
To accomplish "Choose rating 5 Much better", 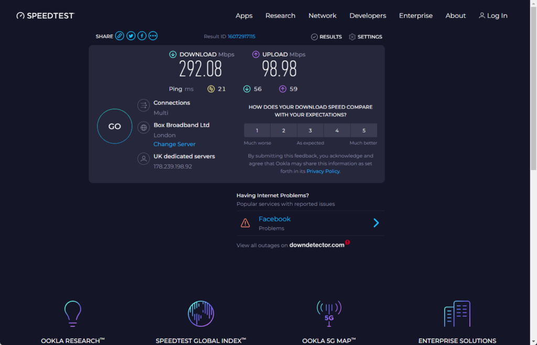I will (x=364, y=130).
